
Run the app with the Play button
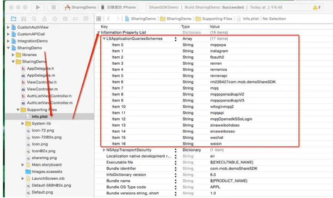38,7
